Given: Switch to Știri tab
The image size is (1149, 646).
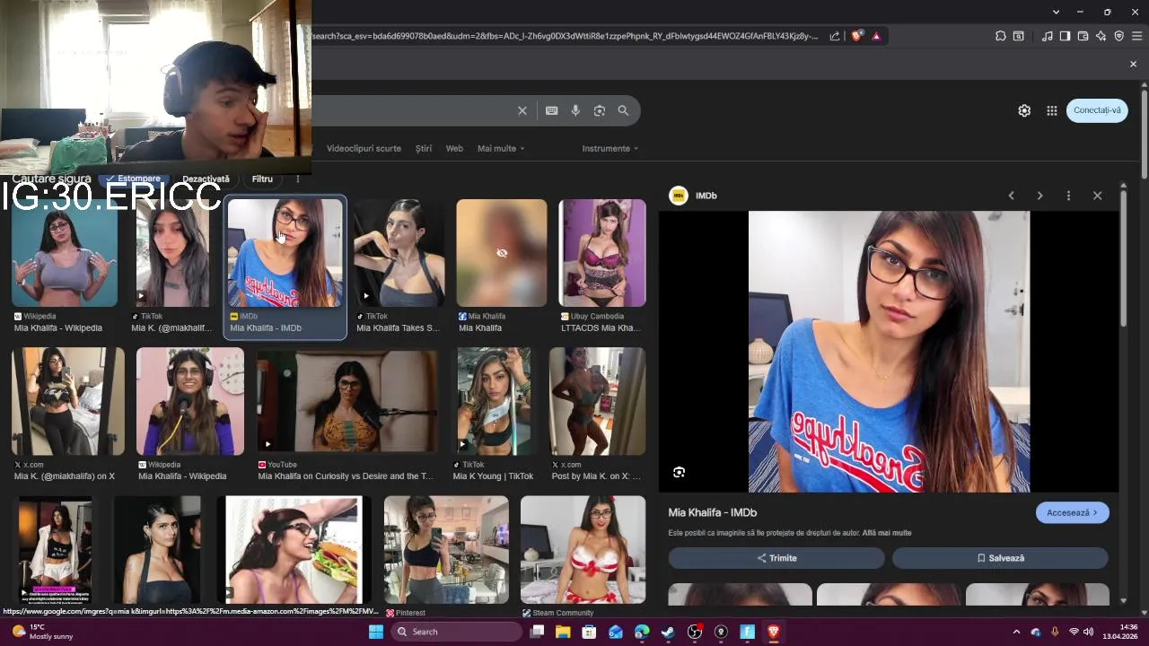Looking at the screenshot, I should point(424,148).
